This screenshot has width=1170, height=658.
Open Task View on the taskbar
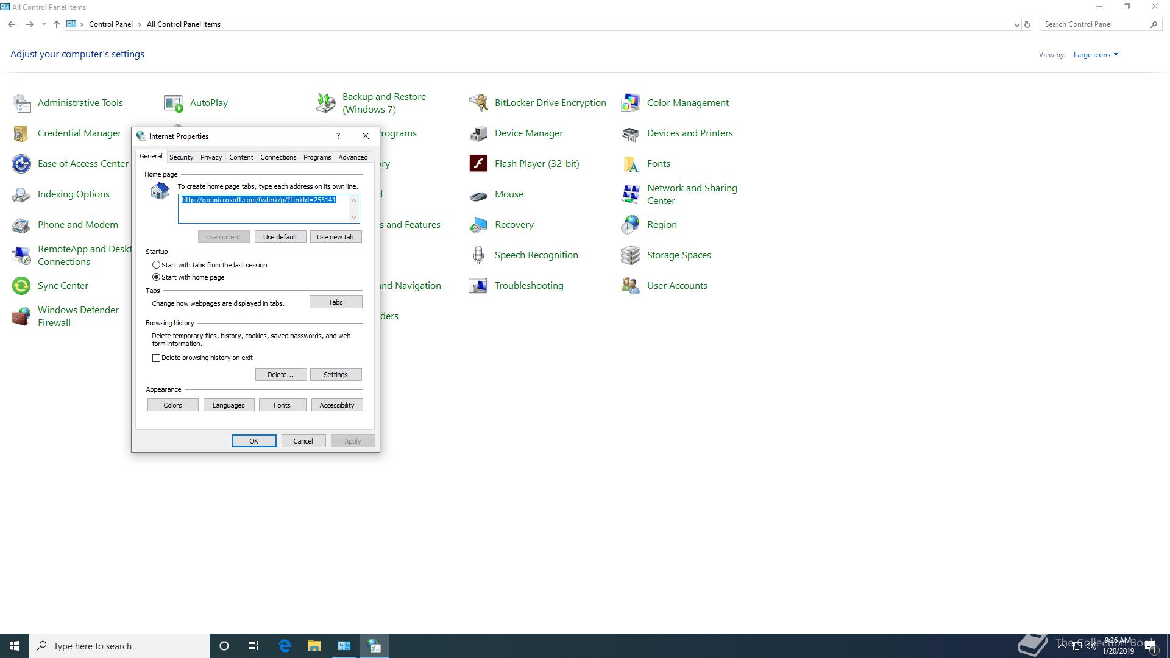tap(253, 646)
